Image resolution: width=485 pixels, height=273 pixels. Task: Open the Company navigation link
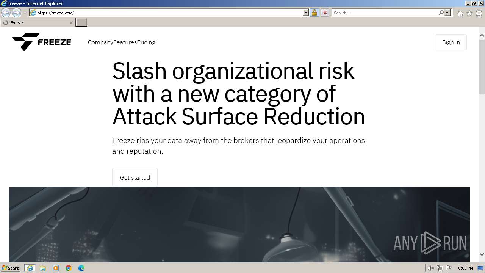[100, 42]
